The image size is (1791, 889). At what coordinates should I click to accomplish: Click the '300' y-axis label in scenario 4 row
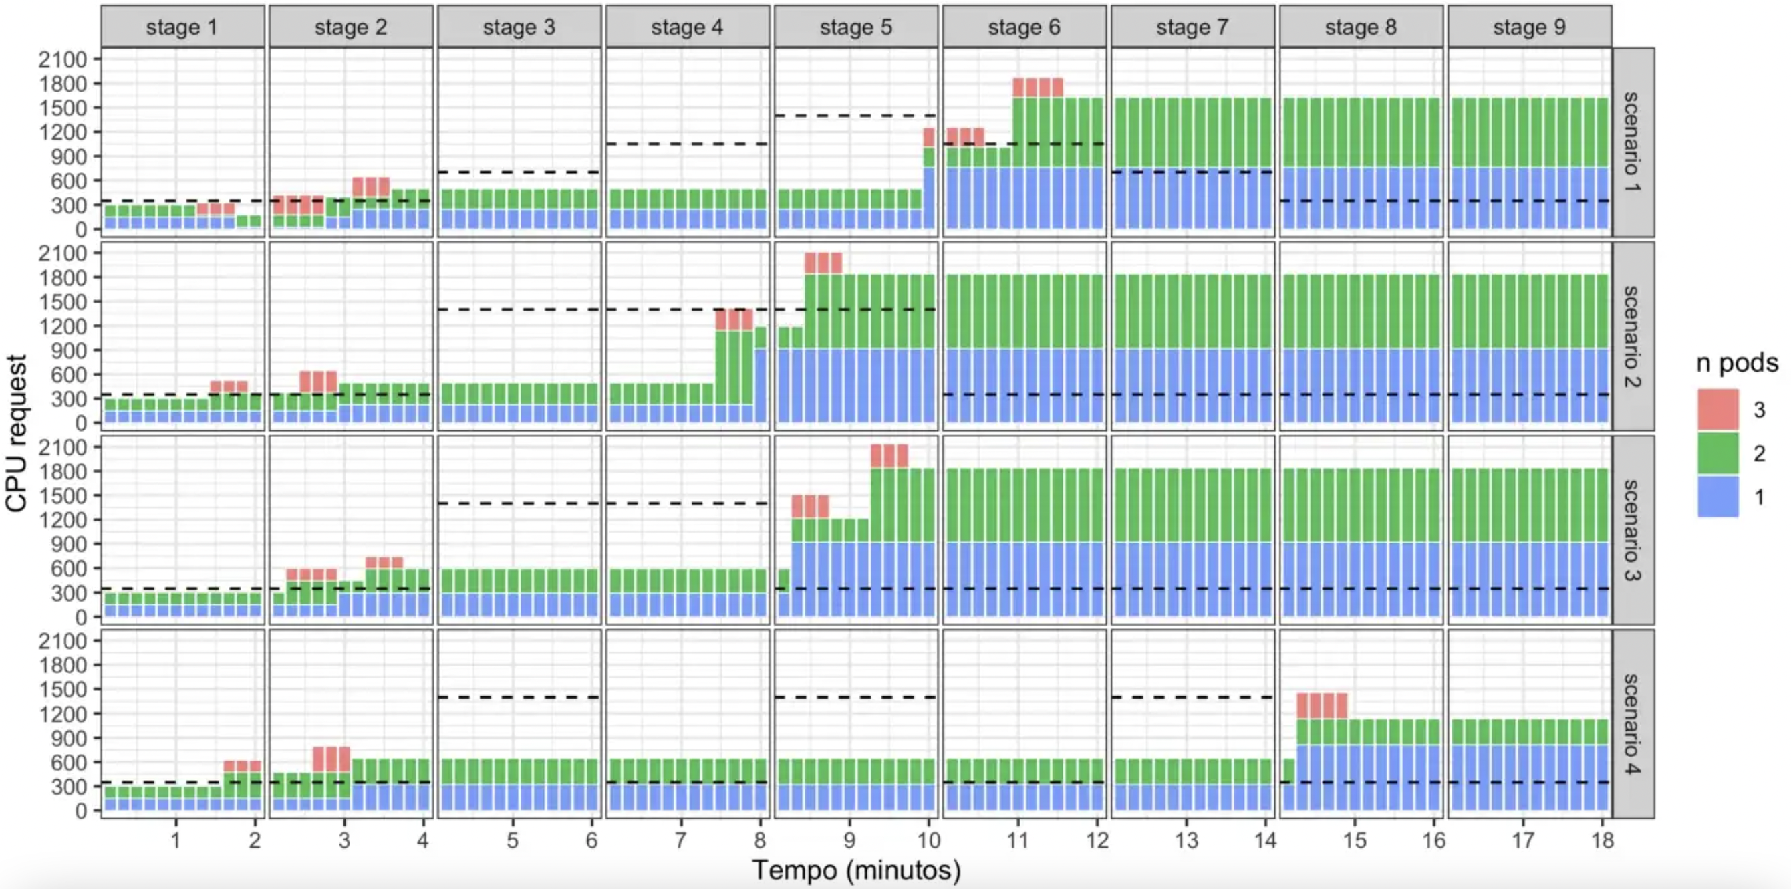(67, 787)
